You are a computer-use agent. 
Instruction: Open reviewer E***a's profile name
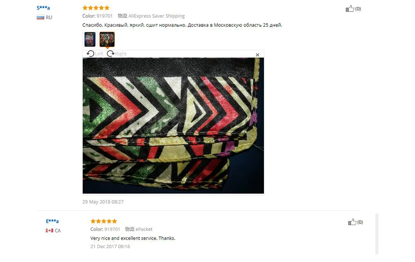(52, 221)
